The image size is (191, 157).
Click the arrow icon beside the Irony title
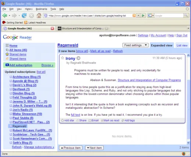point(78,58)
